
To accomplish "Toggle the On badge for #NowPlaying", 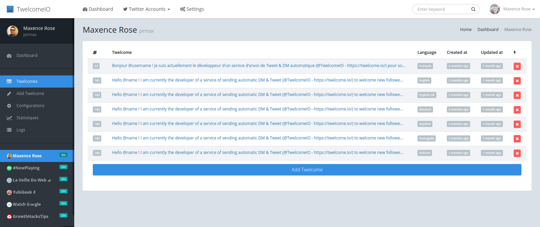I will pyautogui.click(x=63, y=167).
